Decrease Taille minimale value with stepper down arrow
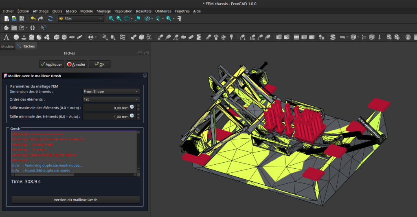This screenshot has width=417, height=217. [x=138, y=118]
